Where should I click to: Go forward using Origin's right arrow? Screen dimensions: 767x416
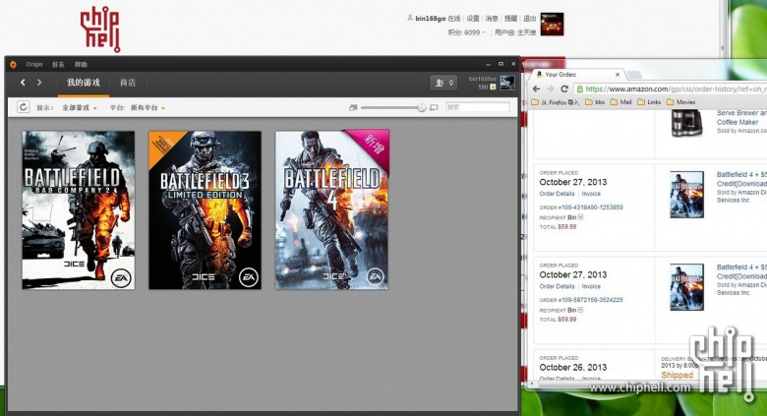point(39,83)
